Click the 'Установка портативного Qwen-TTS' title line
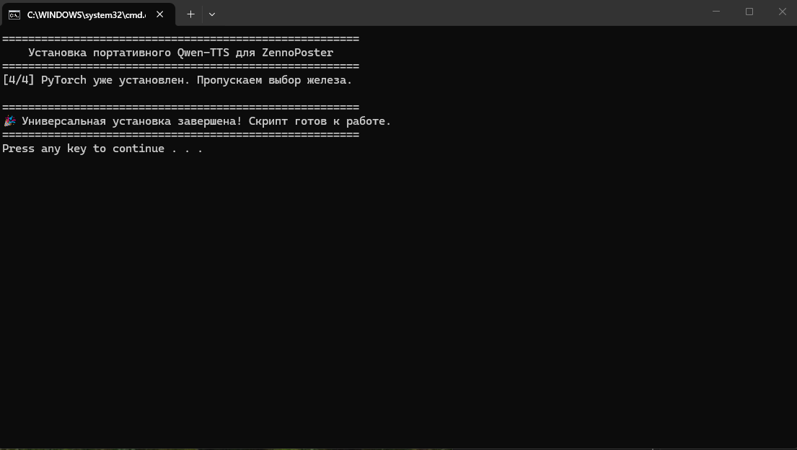Image resolution: width=797 pixels, height=450 pixels. coord(180,53)
